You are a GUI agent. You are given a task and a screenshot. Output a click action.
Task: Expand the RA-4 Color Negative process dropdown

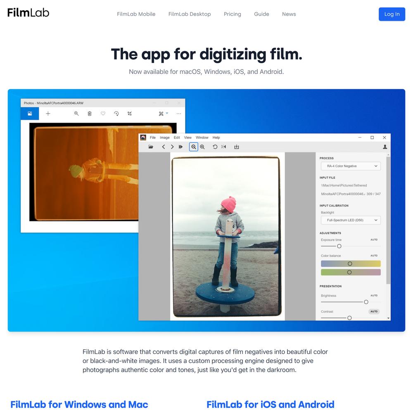click(x=351, y=166)
